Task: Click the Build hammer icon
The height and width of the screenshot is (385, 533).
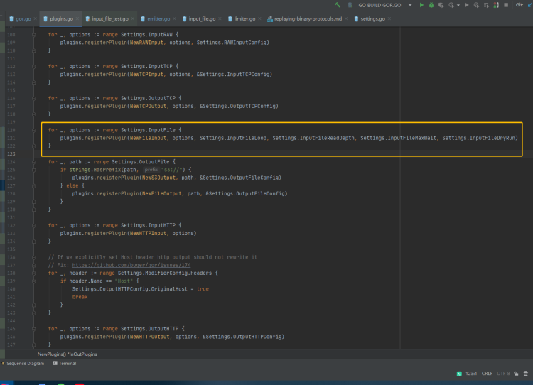Action: [x=338, y=5]
